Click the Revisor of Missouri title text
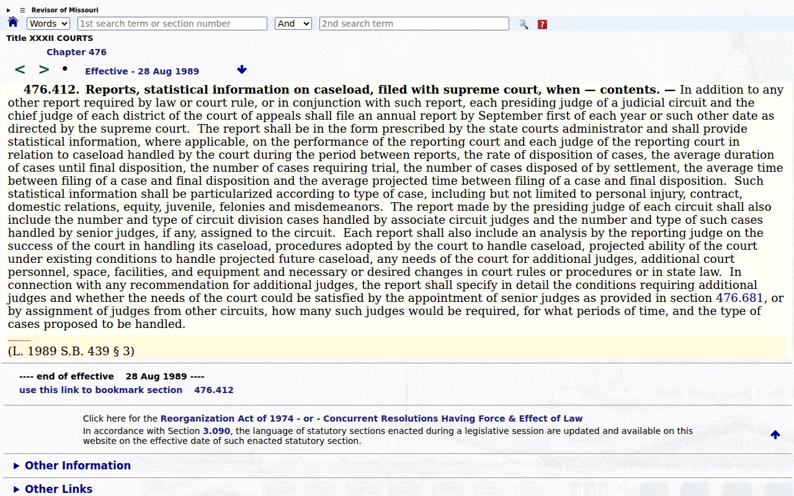 tap(65, 10)
